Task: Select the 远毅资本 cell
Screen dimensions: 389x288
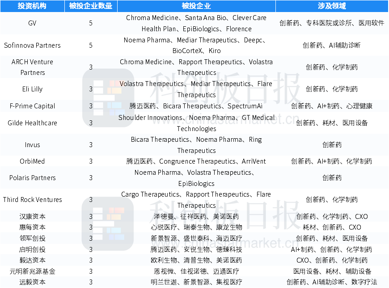Action: tap(32, 282)
